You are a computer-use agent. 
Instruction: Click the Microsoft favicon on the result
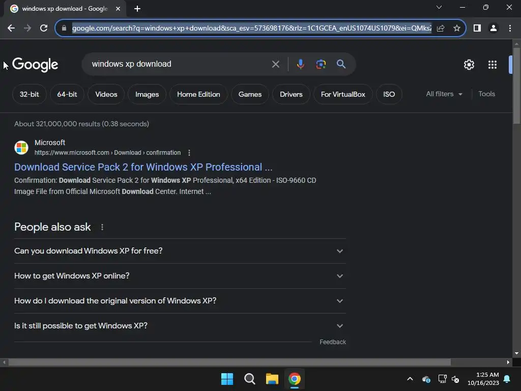click(21, 148)
